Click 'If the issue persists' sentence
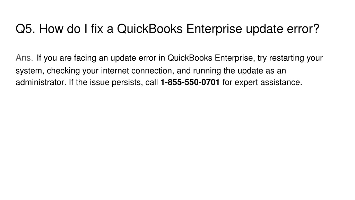 105,82
